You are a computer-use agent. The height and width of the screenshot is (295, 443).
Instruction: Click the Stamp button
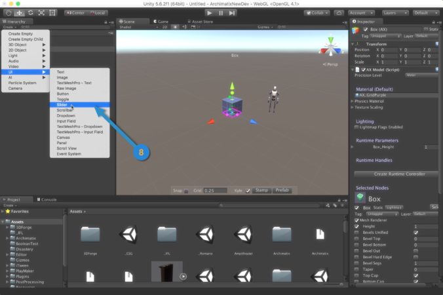click(x=261, y=191)
